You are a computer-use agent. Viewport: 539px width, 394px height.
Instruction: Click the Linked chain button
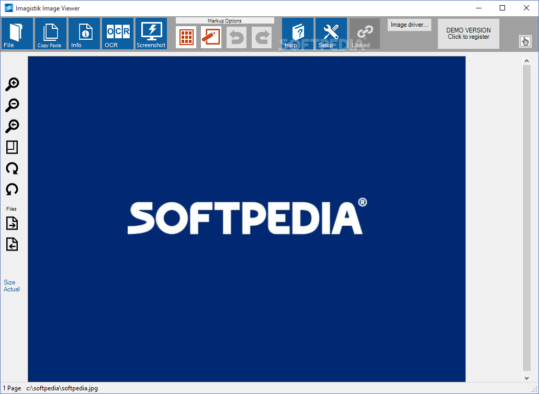tap(365, 34)
